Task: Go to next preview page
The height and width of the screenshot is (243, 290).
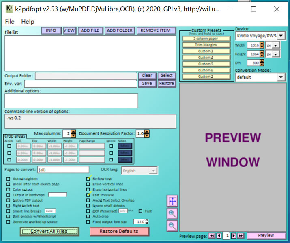Action: [234, 236]
